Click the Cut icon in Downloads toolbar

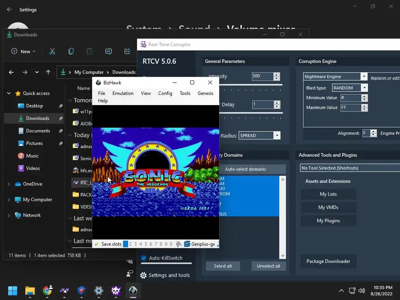click(52, 51)
